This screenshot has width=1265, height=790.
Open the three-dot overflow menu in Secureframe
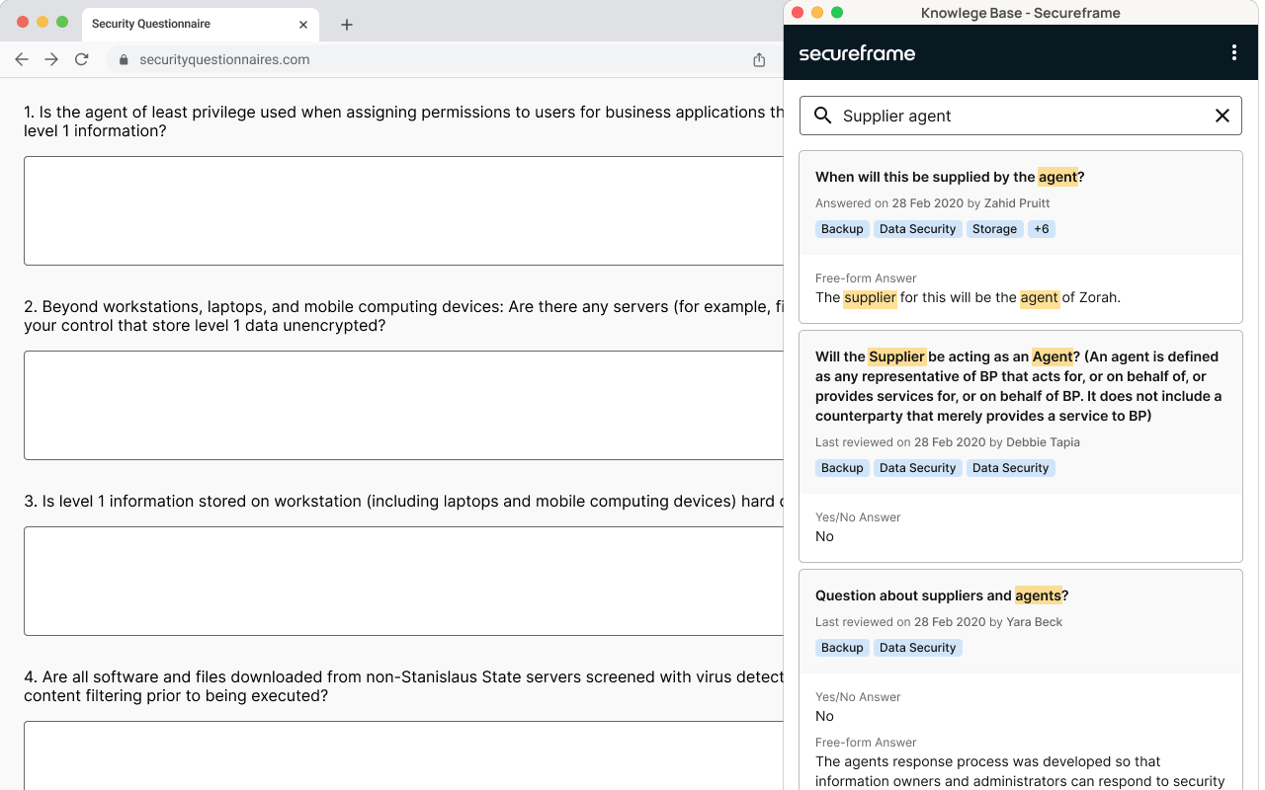1233,52
